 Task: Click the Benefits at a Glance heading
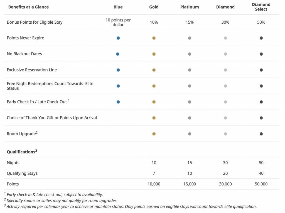28,7
